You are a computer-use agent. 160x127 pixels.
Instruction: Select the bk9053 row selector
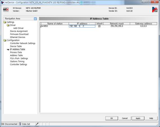[x=40, y=26]
